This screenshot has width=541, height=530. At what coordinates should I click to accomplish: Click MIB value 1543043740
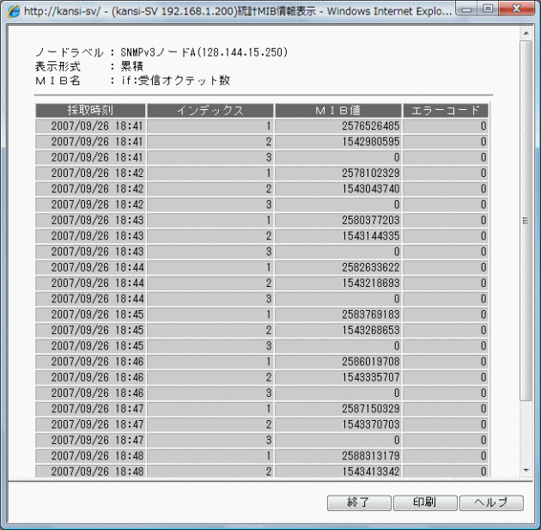(371, 189)
